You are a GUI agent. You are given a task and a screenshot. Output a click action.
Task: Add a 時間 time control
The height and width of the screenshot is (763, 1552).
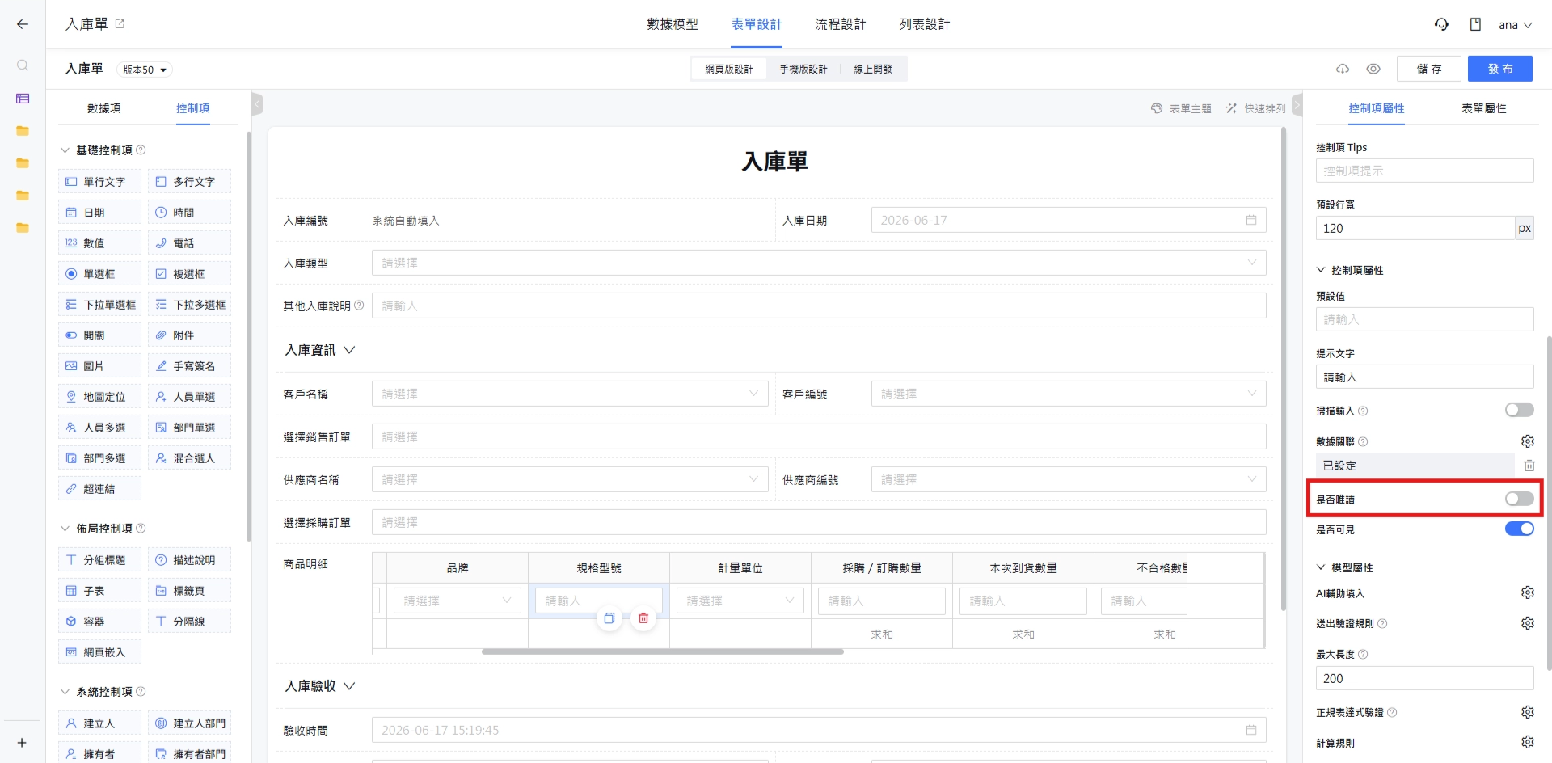click(189, 213)
